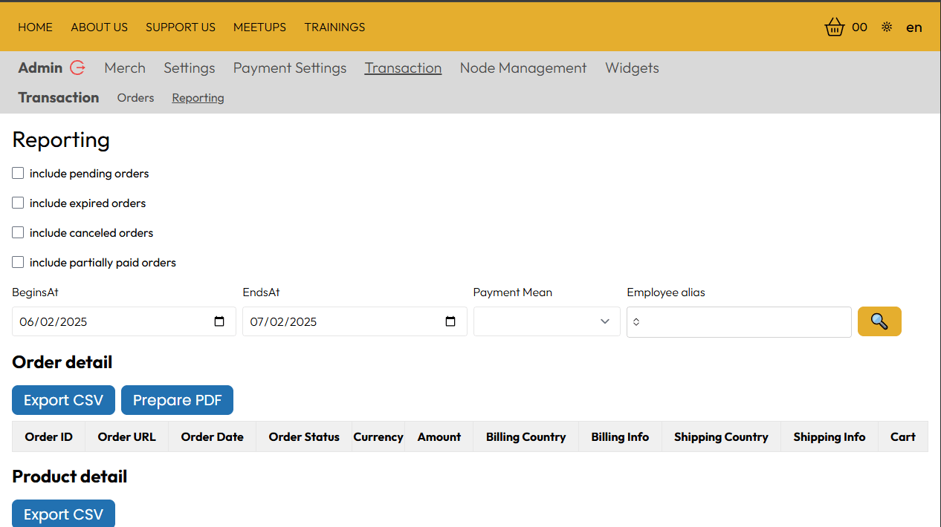Tick include canceled orders checkbox
This screenshot has width=941, height=527.
(18, 232)
